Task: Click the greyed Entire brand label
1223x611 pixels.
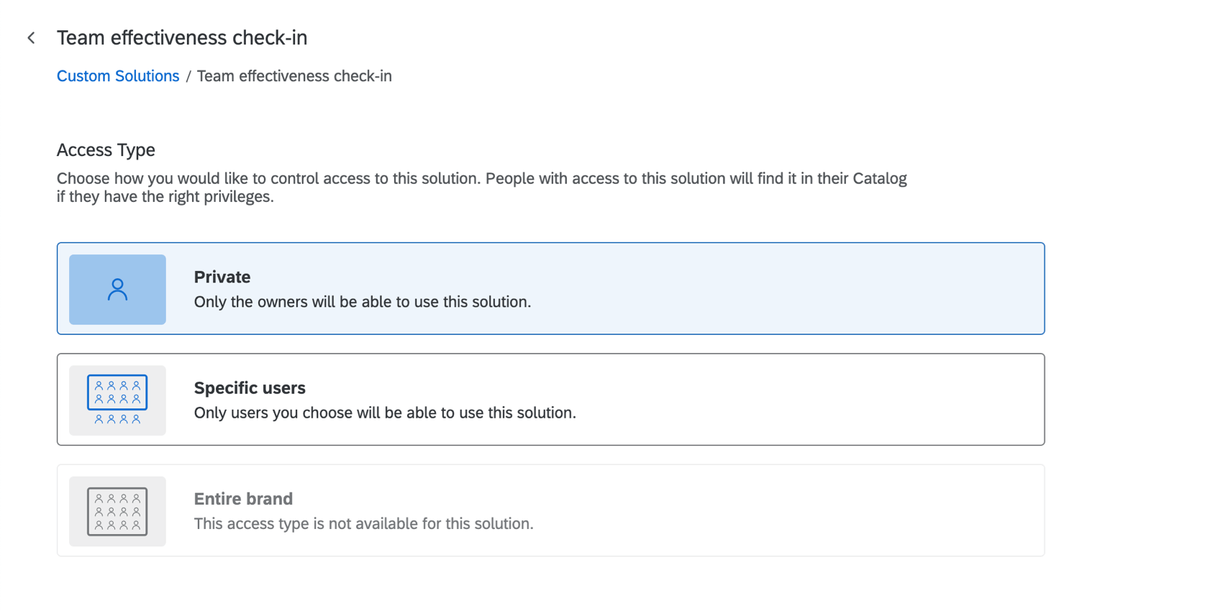Action: [x=243, y=499]
